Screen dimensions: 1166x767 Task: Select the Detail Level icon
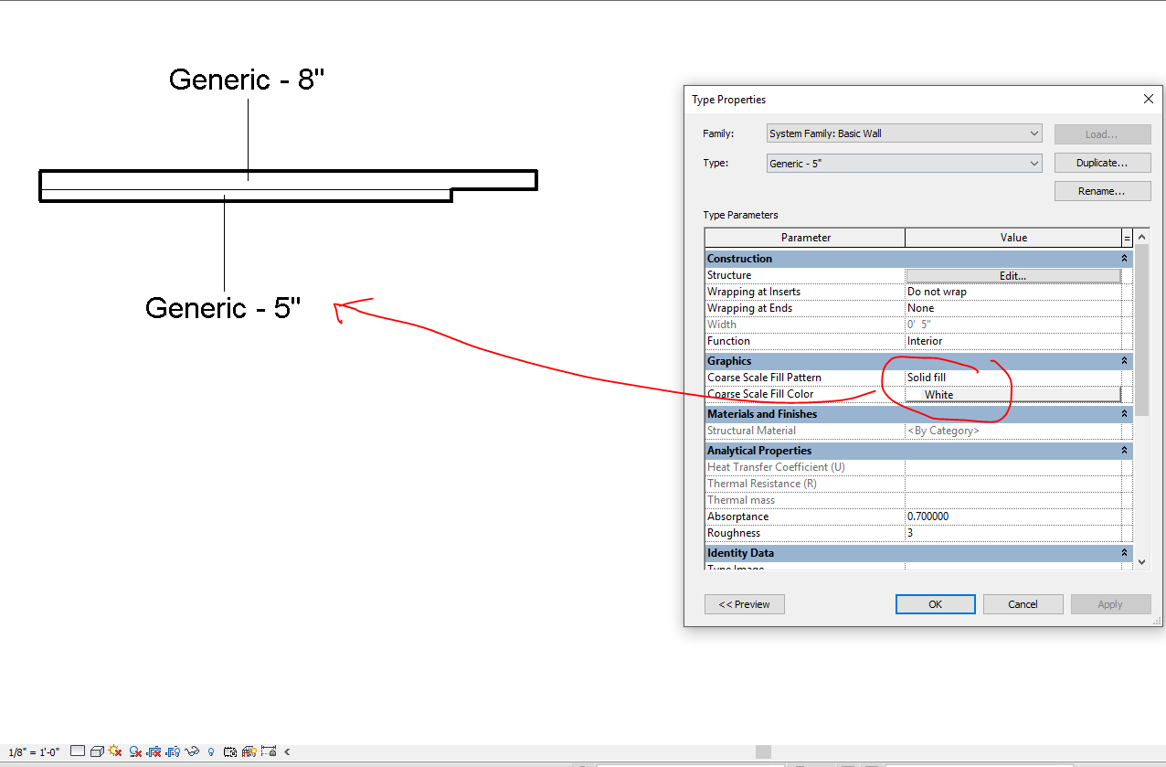[78, 751]
